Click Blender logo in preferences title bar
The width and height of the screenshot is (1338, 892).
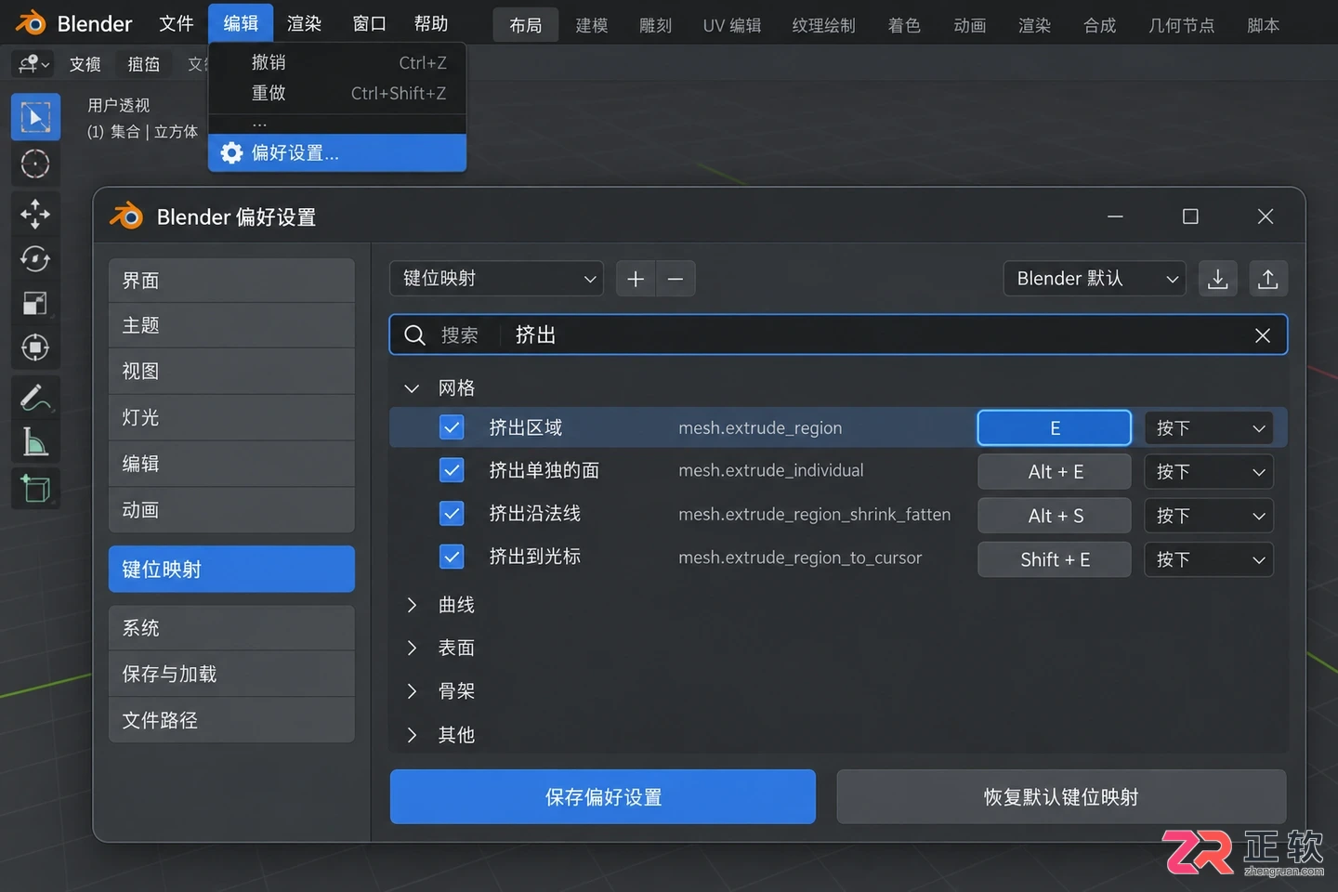(126, 216)
